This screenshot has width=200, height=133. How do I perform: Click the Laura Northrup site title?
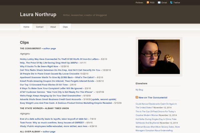pos(38,15)
